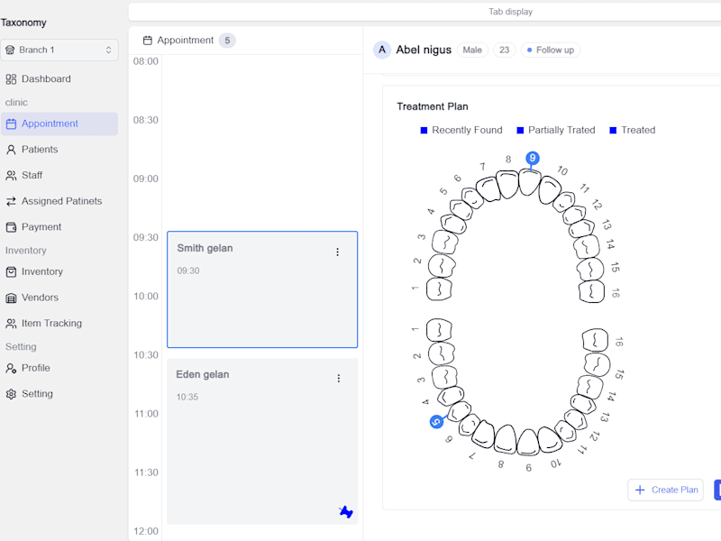This screenshot has height=541, width=721.
Task: Click the blue pin icon on Eden gelan card
Action: tap(346, 511)
